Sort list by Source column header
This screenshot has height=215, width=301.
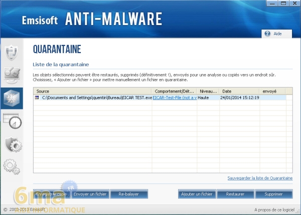click(92, 91)
